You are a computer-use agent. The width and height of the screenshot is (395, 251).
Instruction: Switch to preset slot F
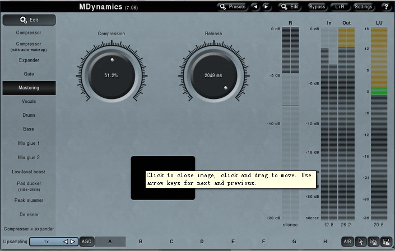(x=263, y=241)
